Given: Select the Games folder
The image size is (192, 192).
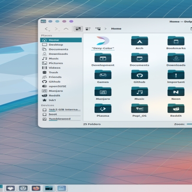Looking at the screenshot, I should [x=103, y=76].
